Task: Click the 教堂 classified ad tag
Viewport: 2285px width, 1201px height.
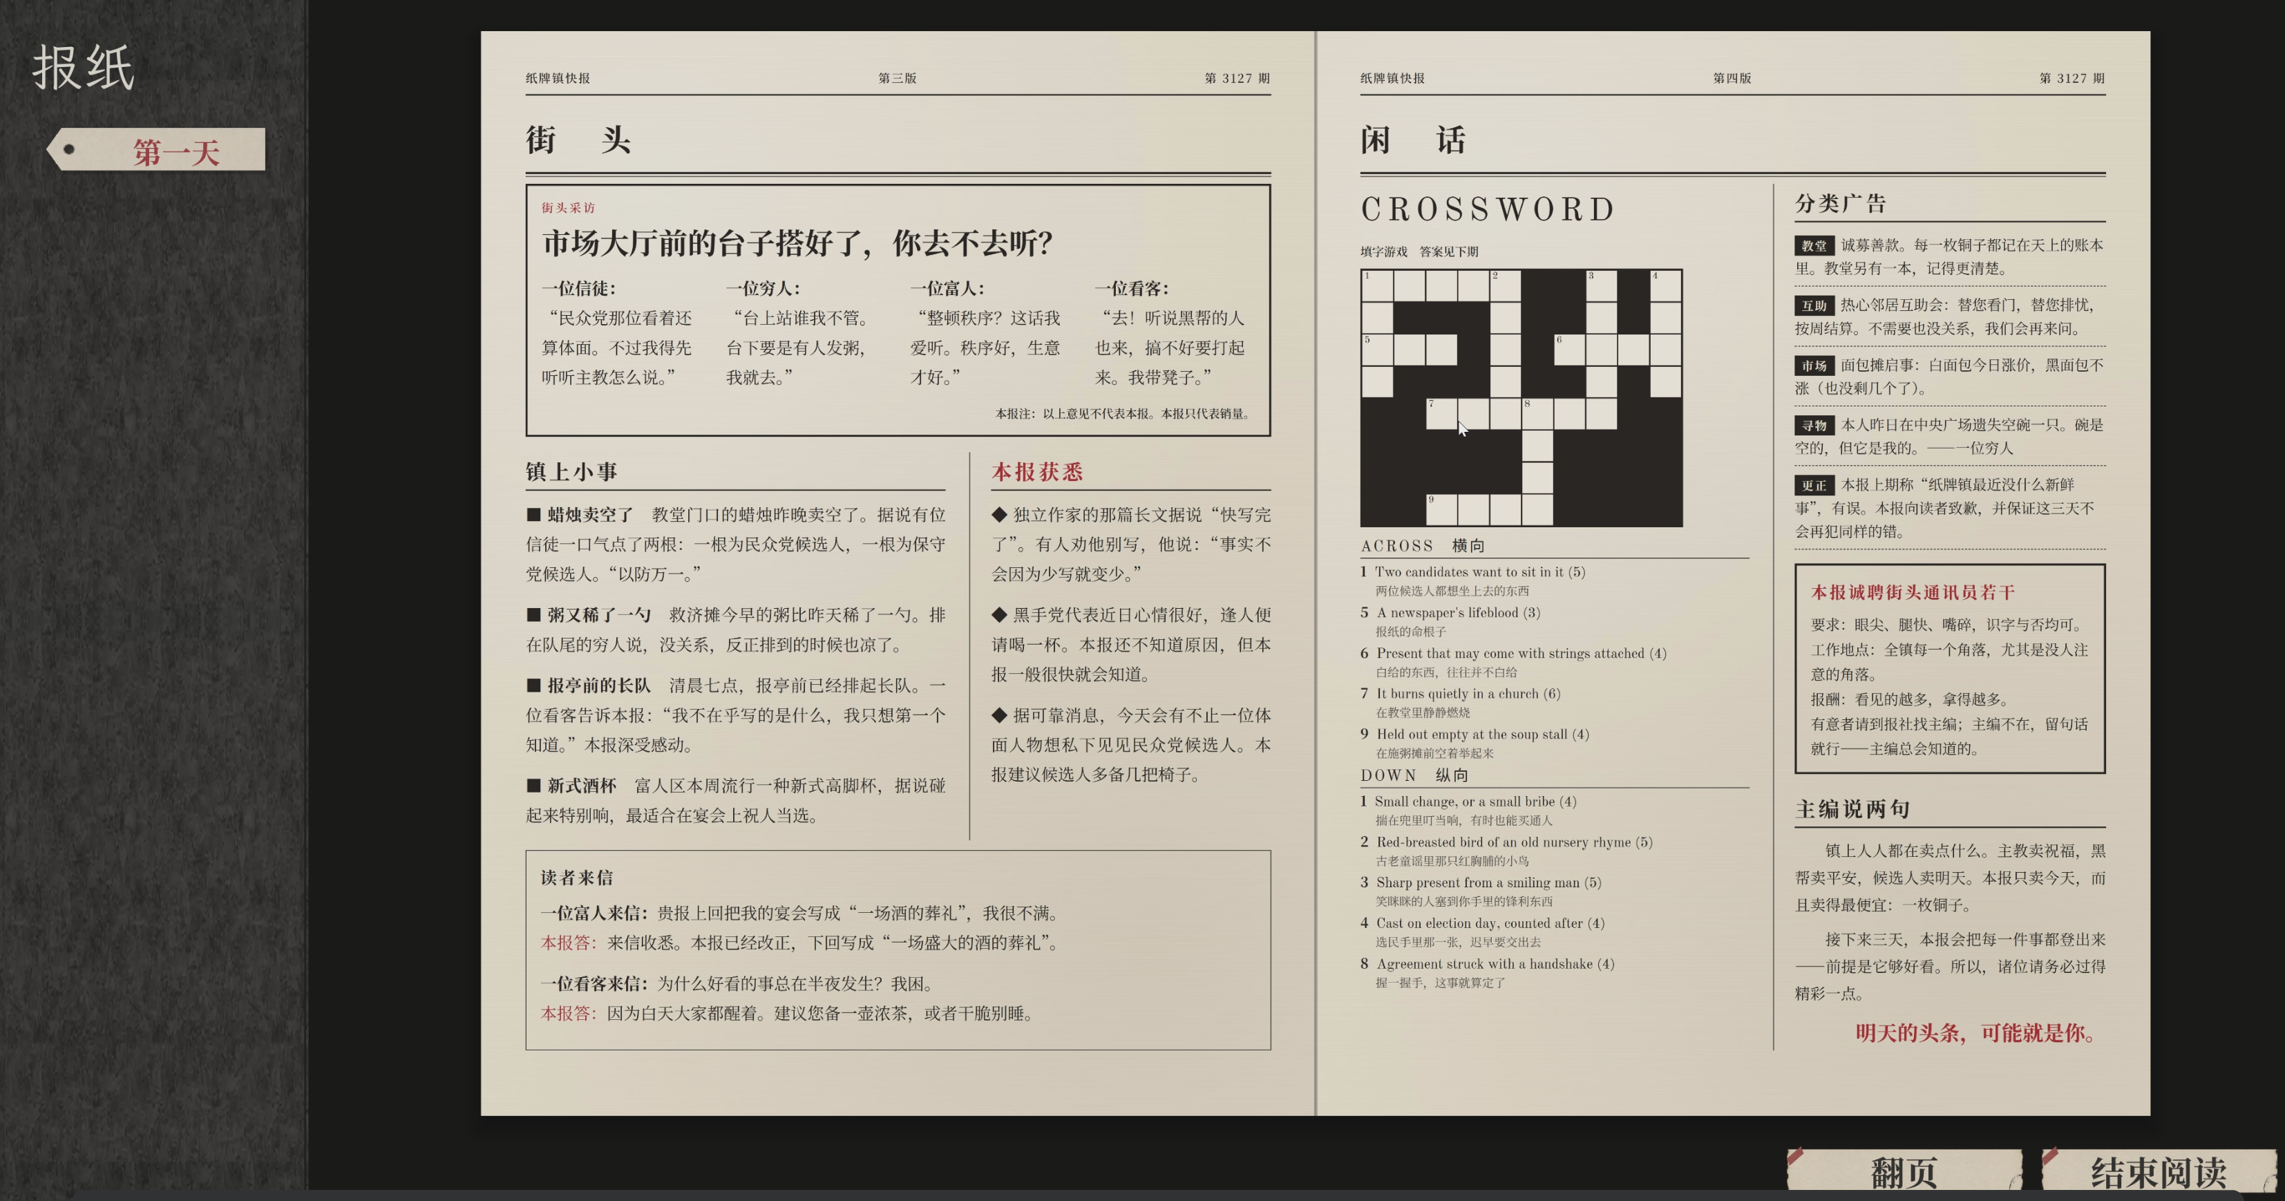Action: tap(1814, 246)
